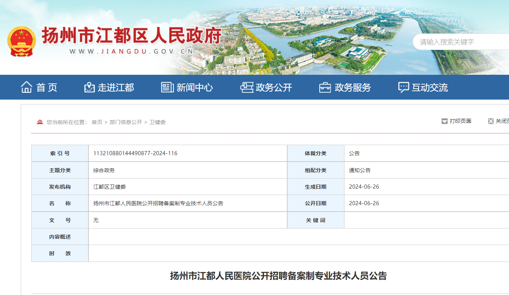
Task: Click the briefcase icon for 政务服务
Action: 325,87
